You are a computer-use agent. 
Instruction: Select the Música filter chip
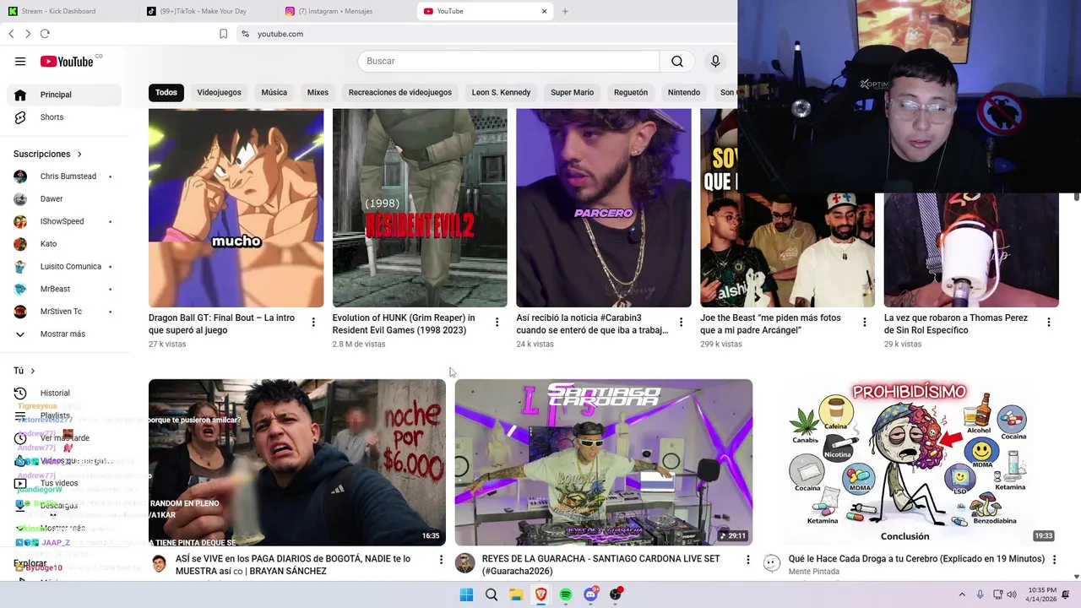274,92
